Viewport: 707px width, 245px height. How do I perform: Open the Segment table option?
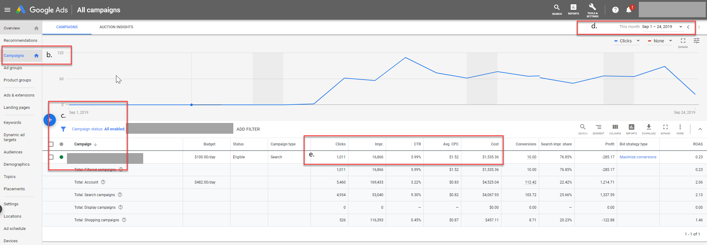click(x=598, y=129)
